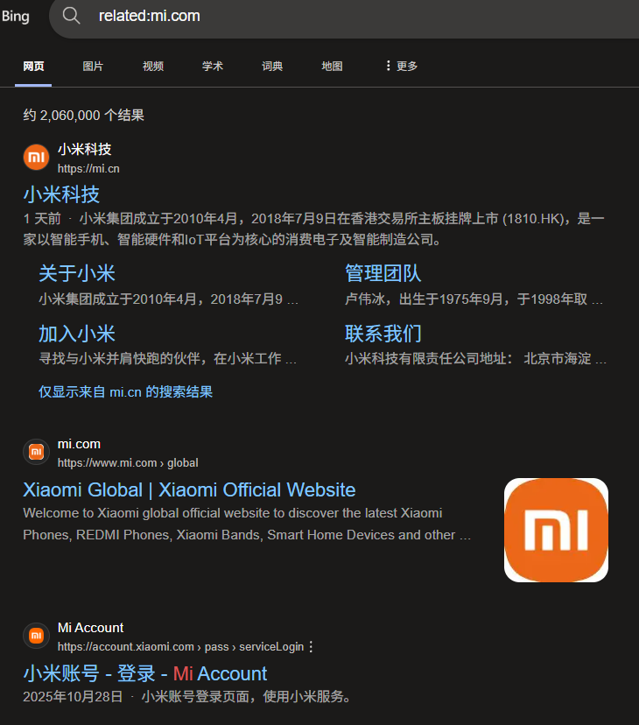Select the 网页 tab
Viewport: 639px width, 725px height.
coord(33,67)
